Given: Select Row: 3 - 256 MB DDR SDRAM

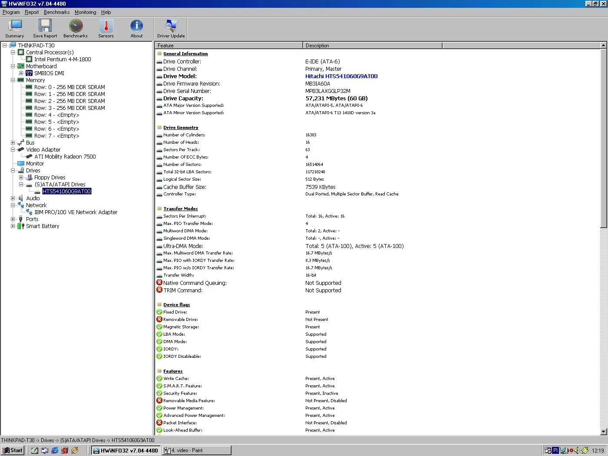Looking at the screenshot, I should click(69, 108).
